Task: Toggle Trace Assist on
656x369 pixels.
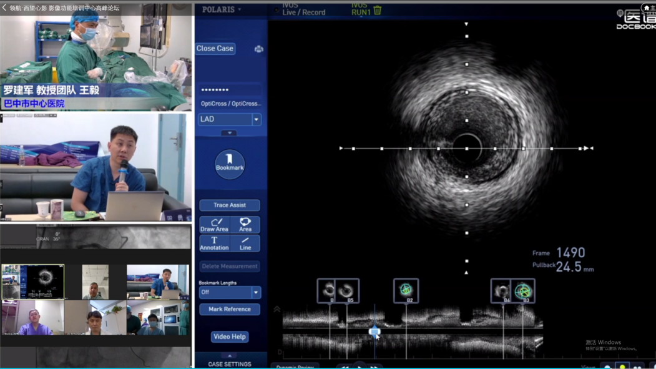Action: [230, 205]
